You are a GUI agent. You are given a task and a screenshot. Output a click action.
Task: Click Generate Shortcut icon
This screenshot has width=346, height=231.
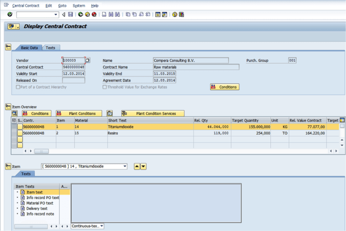tap(165, 14)
